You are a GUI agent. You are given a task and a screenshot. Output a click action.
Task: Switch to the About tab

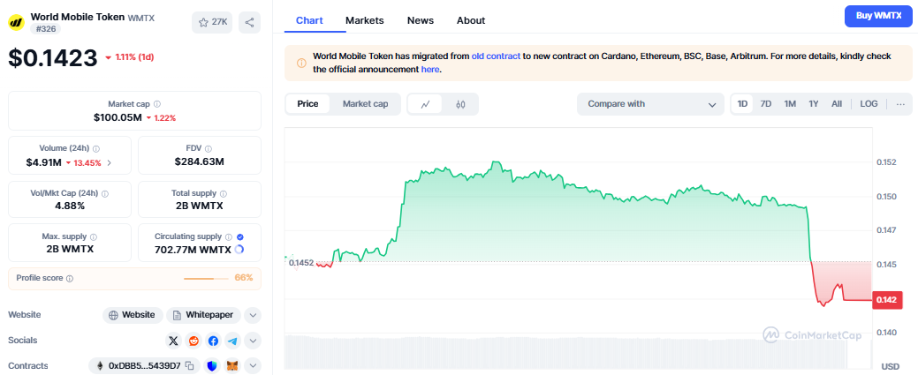click(471, 20)
